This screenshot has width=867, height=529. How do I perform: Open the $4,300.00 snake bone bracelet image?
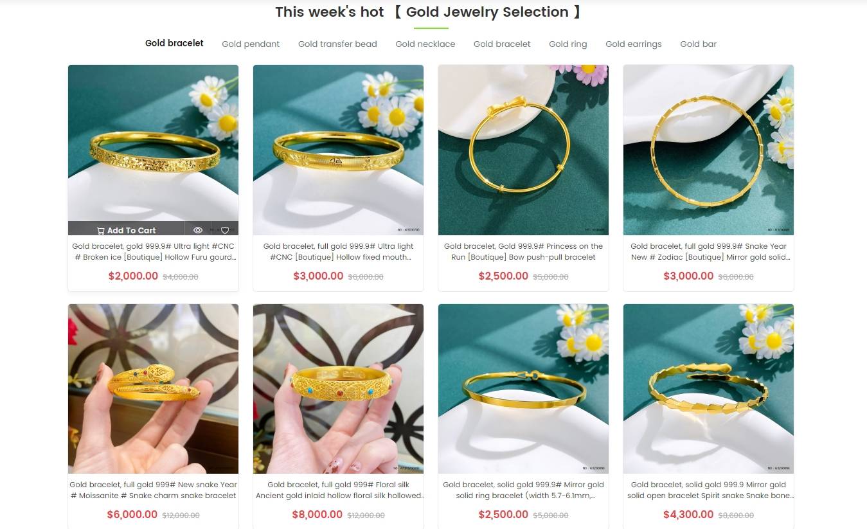point(708,389)
